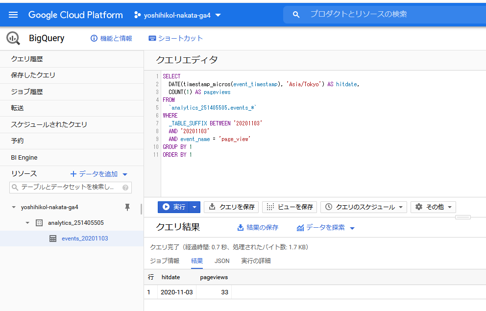Image resolution: width=486 pixels, height=311 pixels.
Task: Open データを探索 dropdown
Action: click(x=325, y=228)
